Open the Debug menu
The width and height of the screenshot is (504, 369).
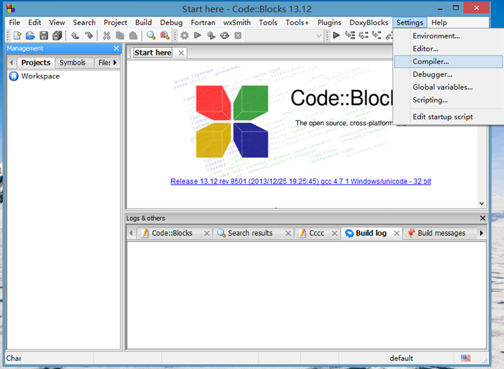tap(171, 23)
